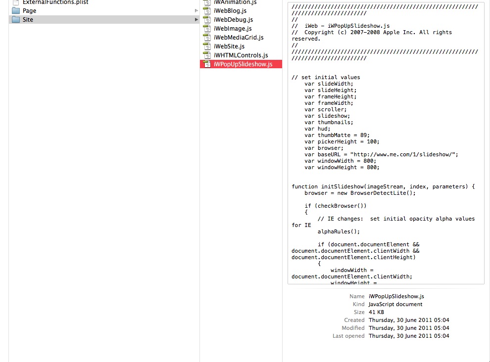Select iWHTMLControls.js in the file list

tap(241, 55)
